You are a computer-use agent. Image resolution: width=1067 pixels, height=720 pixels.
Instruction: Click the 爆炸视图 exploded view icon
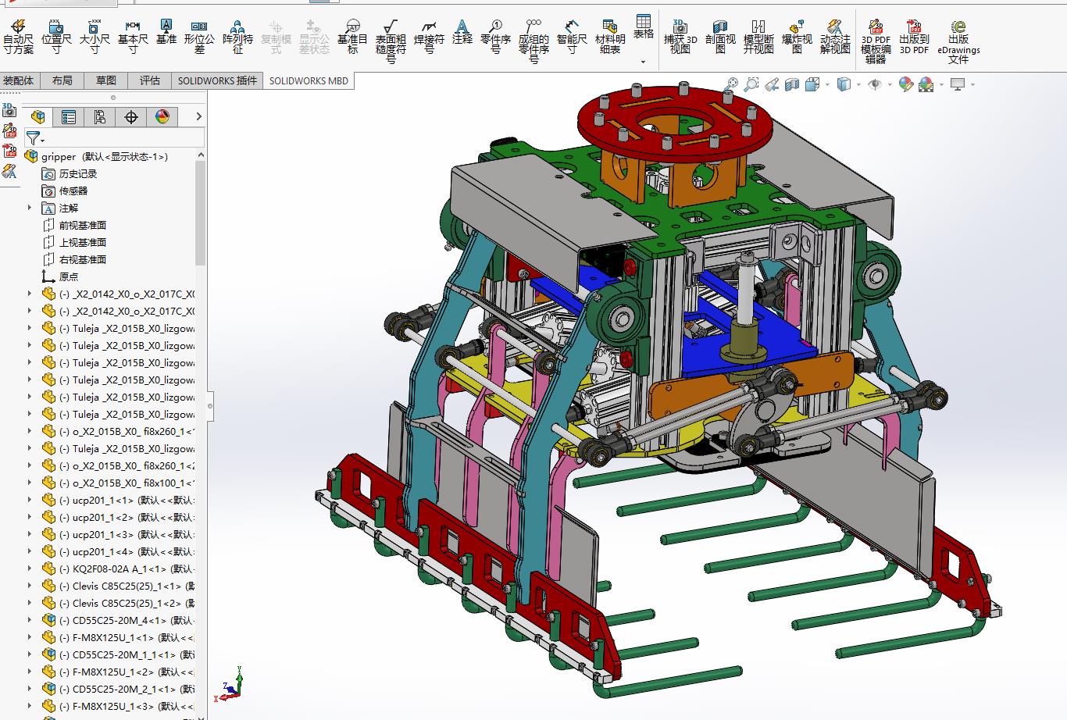tap(797, 37)
